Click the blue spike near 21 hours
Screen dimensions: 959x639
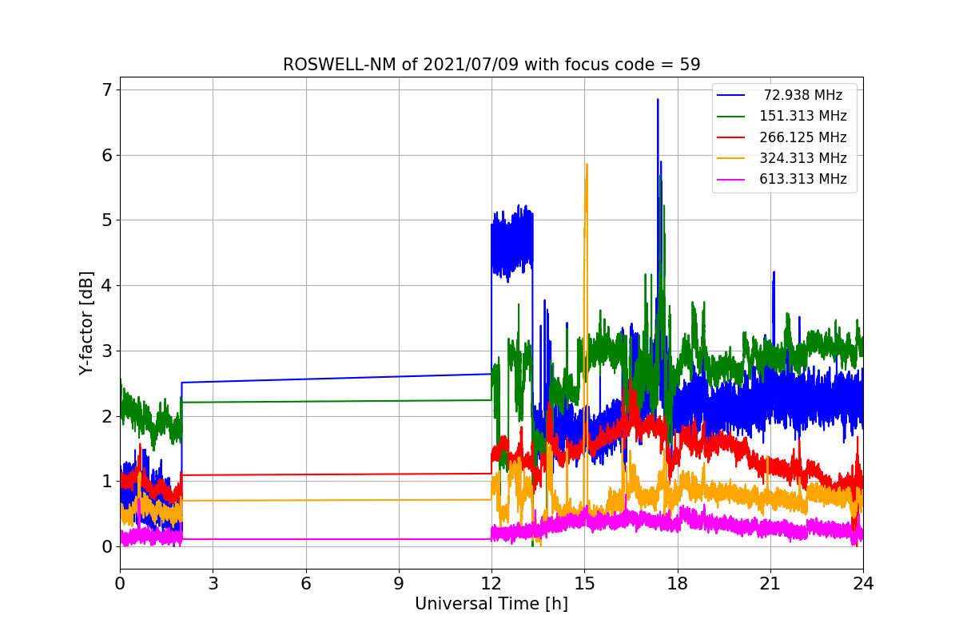click(774, 273)
